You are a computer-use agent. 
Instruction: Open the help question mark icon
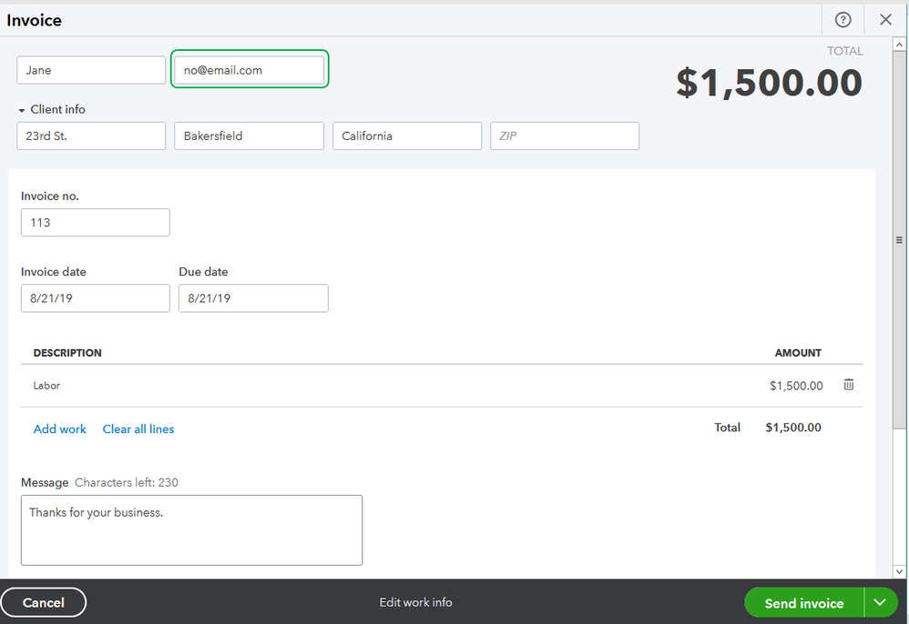coord(843,20)
